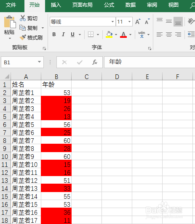
Task: Select cell containing 周芷若12
Action: [26, 180]
